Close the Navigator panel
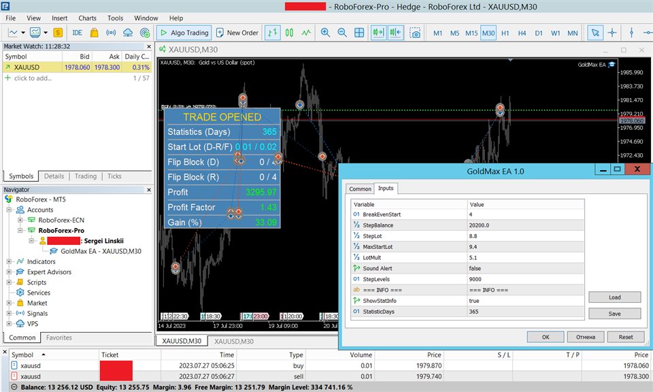The image size is (653, 392). tap(149, 190)
